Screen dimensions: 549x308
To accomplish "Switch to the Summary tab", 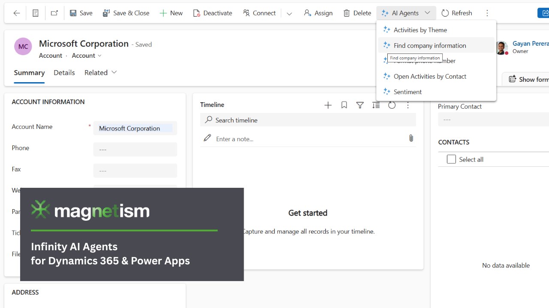I will (x=29, y=73).
